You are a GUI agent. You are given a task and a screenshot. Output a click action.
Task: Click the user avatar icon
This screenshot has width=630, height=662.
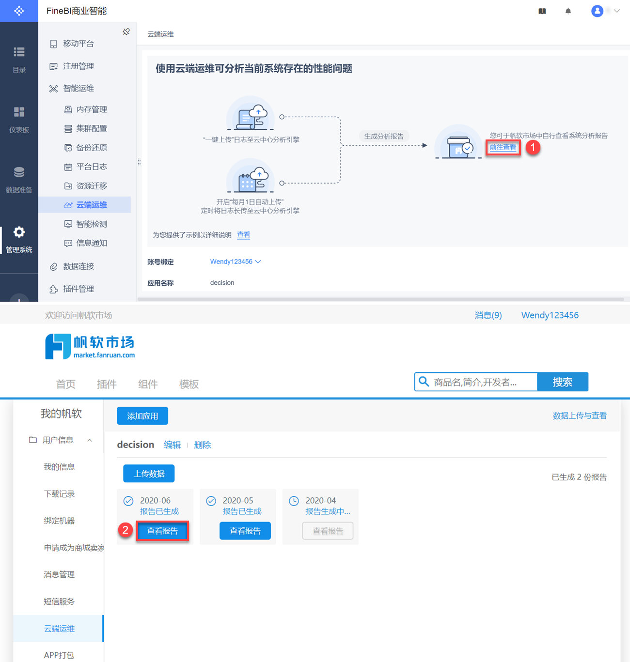pyautogui.click(x=597, y=11)
